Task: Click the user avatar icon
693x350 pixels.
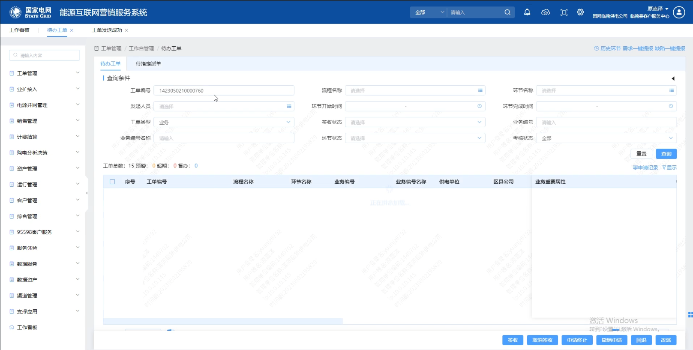Action: [x=679, y=12]
